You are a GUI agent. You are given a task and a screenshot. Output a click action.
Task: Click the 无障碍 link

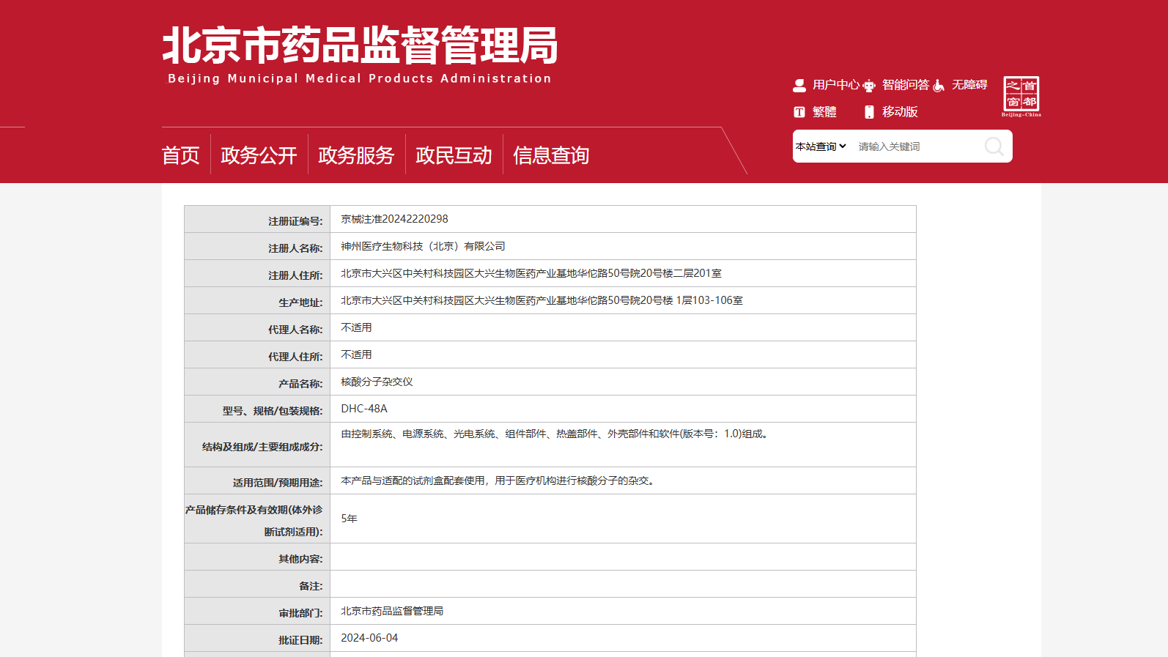tap(969, 85)
